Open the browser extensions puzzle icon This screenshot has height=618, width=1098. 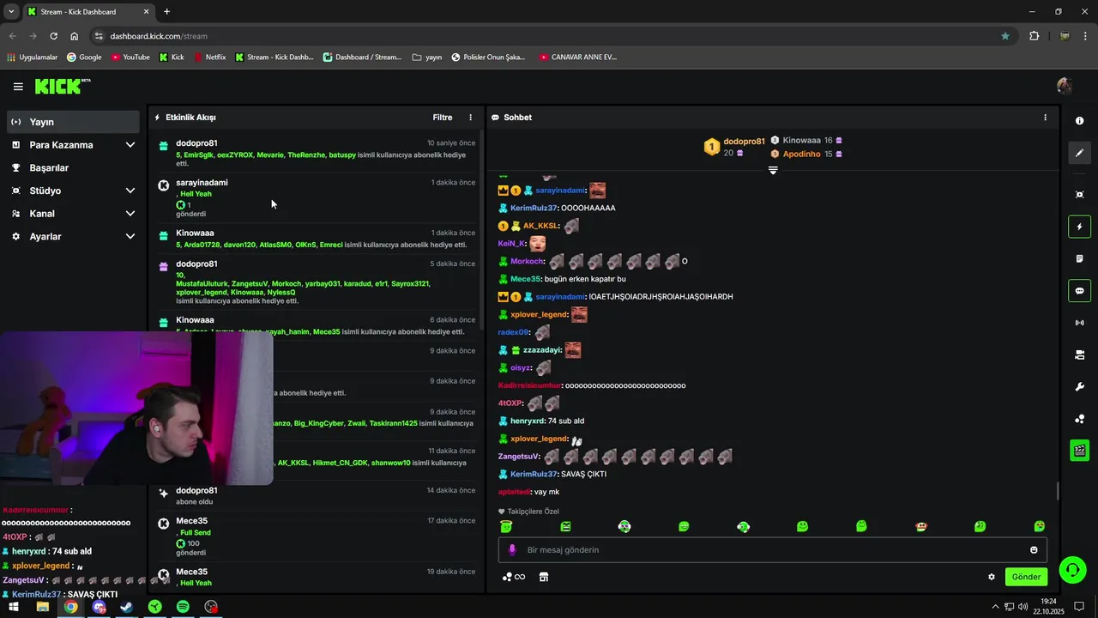tap(1034, 36)
